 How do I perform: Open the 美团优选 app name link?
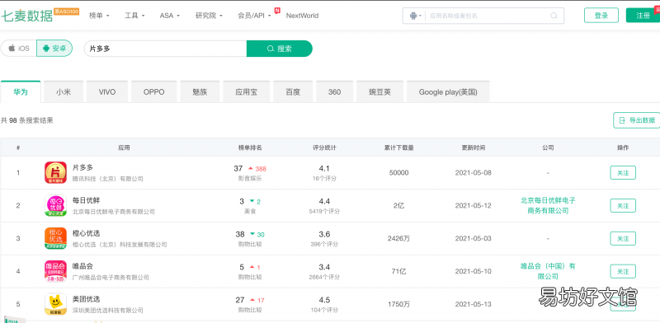tap(87, 299)
